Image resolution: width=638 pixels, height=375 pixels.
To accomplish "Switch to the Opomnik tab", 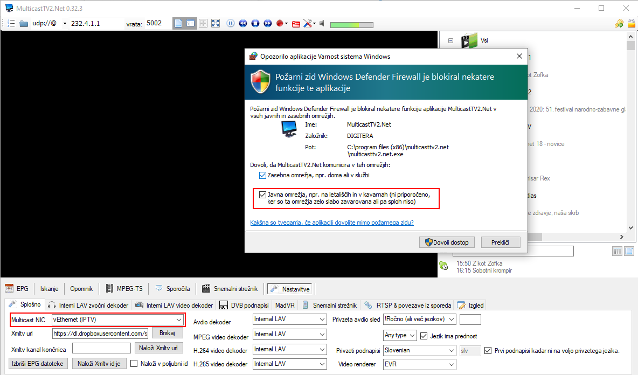I will pos(81,289).
